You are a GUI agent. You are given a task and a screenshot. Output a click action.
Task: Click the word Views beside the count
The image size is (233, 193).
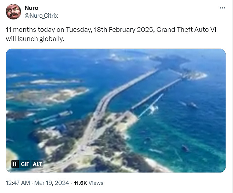96,183
